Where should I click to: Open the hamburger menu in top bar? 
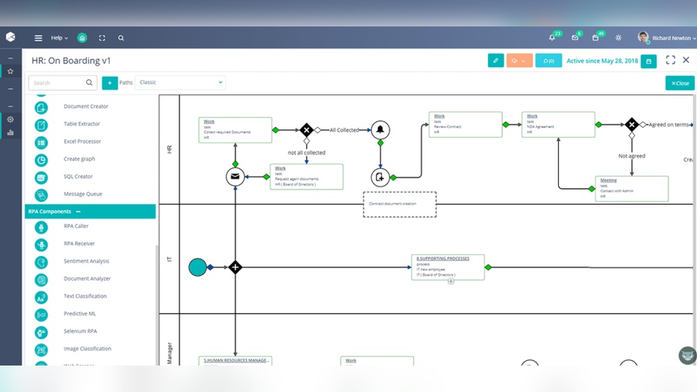point(38,38)
